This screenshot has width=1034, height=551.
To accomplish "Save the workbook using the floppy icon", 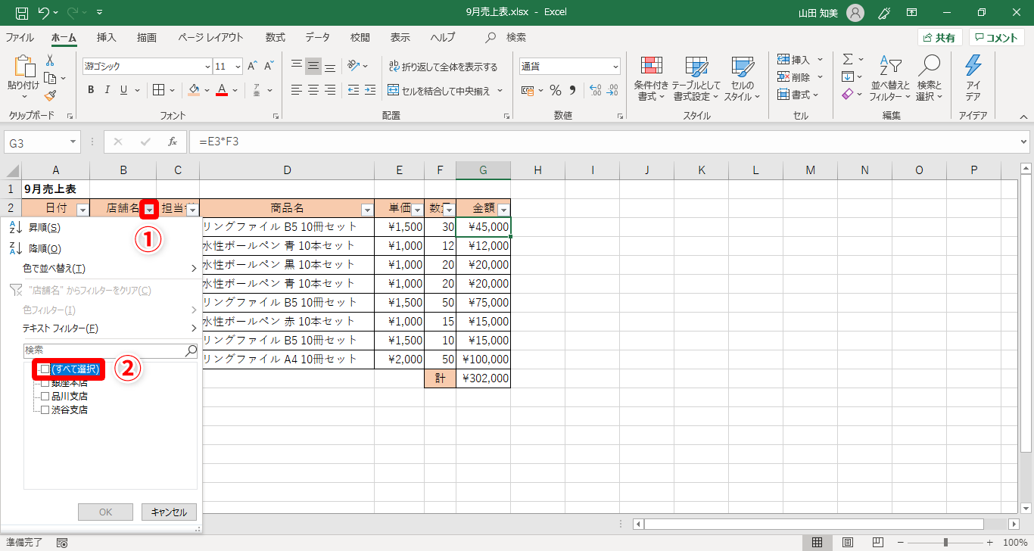I will 22,13.
